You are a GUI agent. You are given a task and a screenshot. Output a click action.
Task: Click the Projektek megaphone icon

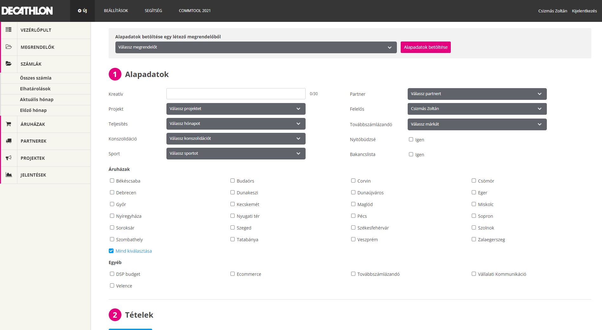[9, 158]
